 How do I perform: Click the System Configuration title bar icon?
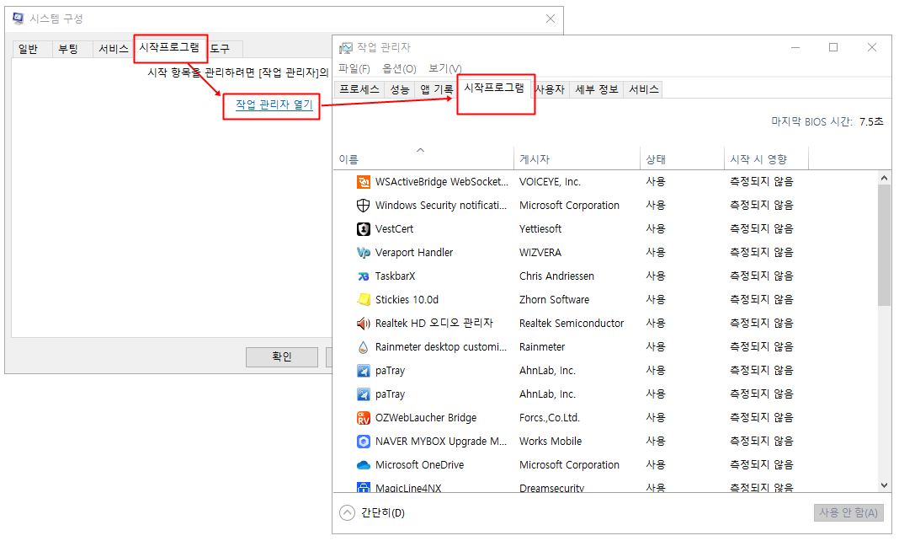coord(19,19)
